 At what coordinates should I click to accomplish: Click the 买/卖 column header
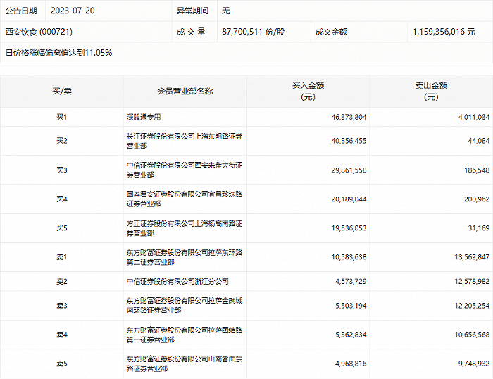pos(62,92)
